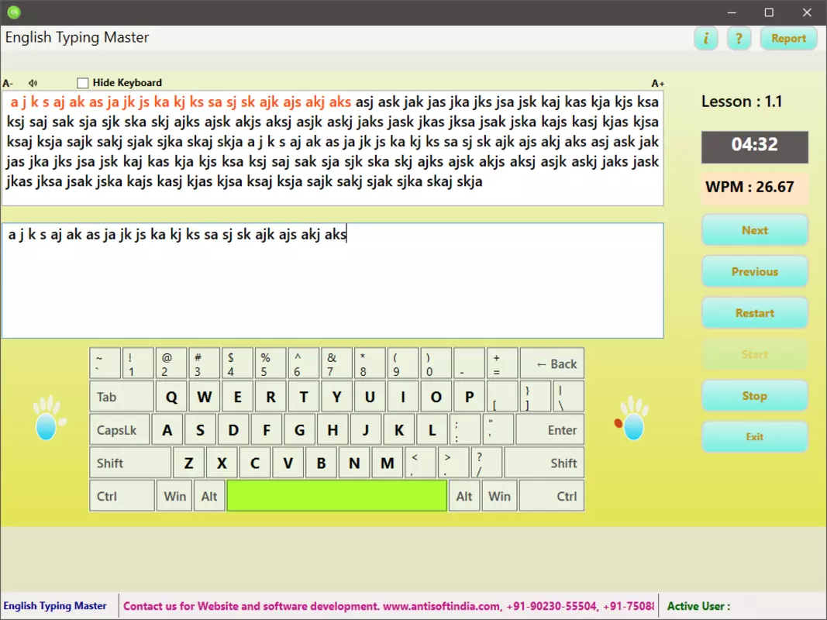Screen dimensions: 827x620
Task: Open help via the question mark icon
Action: tap(739, 39)
